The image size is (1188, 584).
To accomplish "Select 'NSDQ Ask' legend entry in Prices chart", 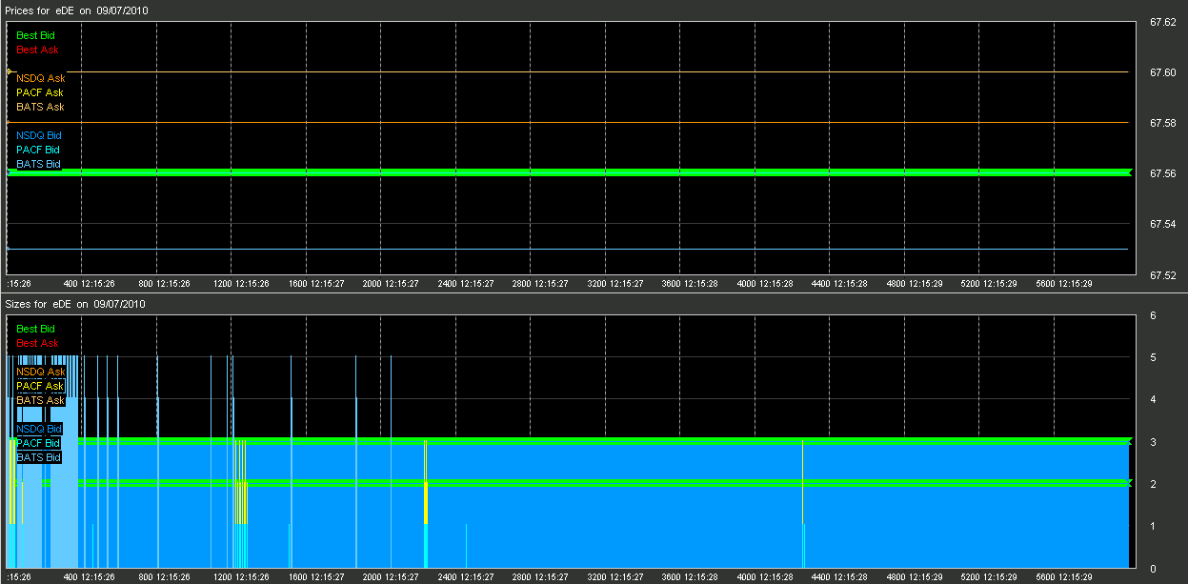I will point(41,78).
